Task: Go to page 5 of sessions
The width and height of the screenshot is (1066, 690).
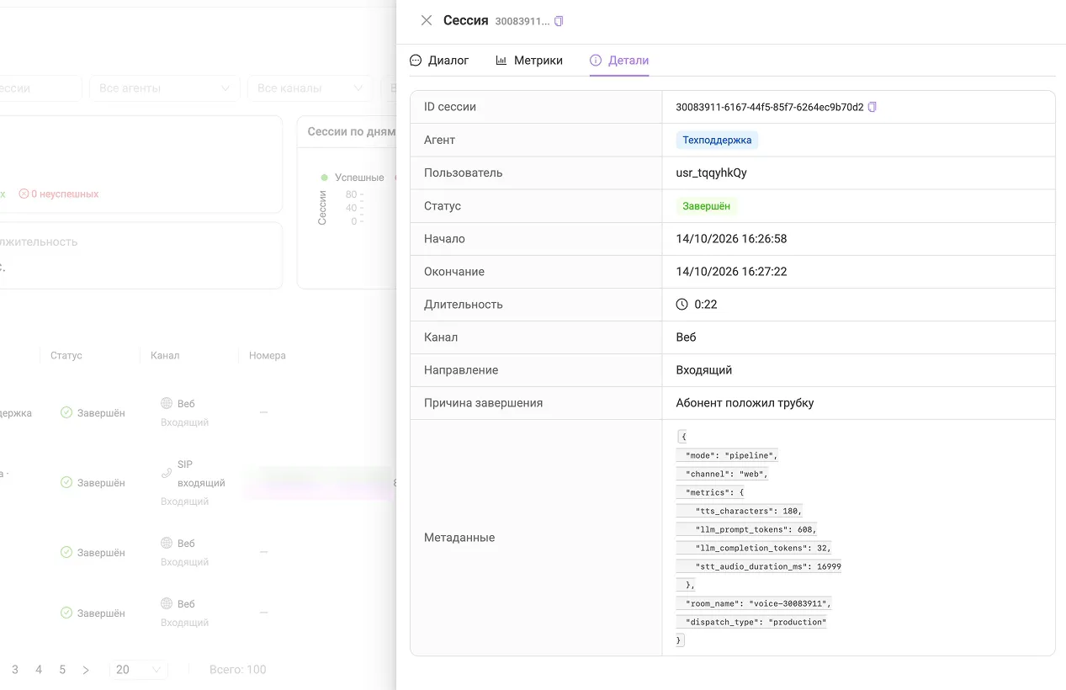Action: pyautogui.click(x=62, y=670)
